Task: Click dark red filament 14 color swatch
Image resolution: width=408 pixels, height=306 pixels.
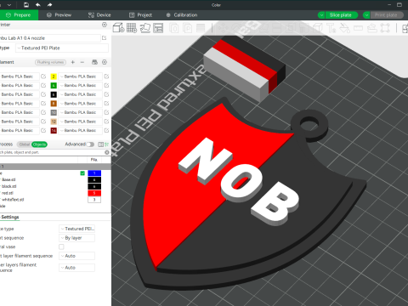Action: coord(54,130)
